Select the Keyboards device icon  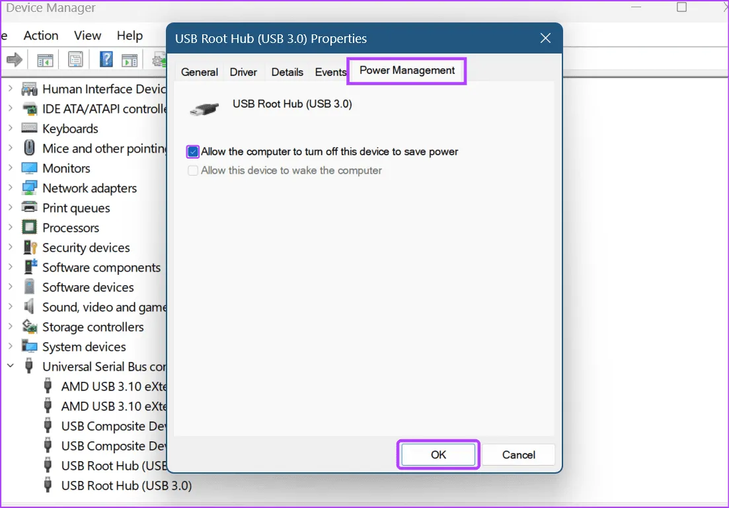[x=29, y=128]
